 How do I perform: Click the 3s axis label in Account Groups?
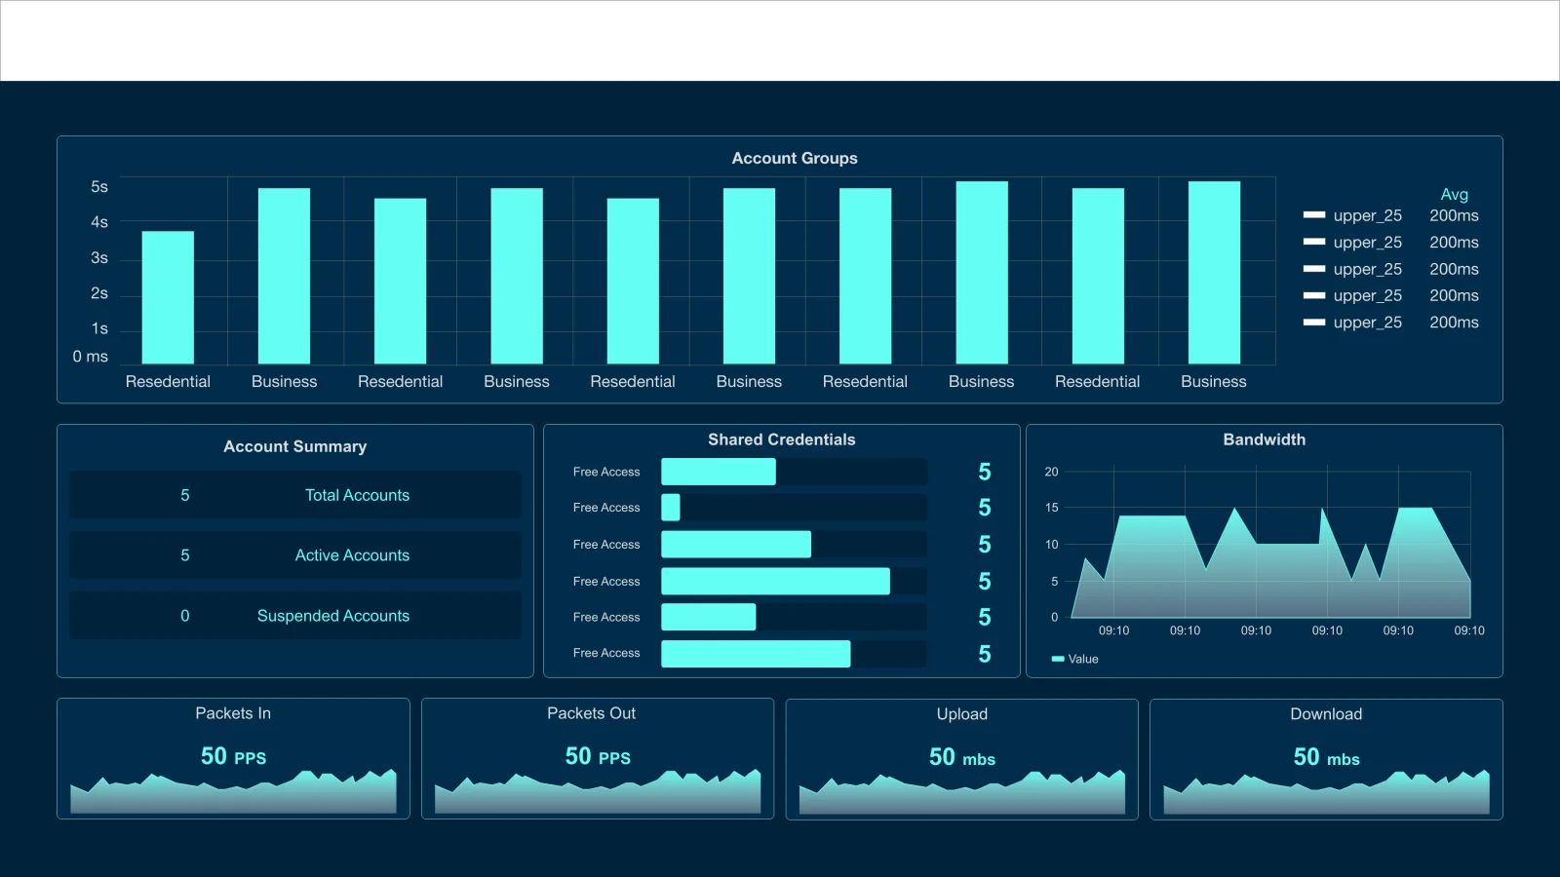99,258
